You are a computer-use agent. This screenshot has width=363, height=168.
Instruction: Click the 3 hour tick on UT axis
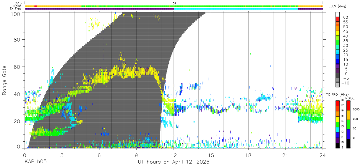tap(62, 155)
